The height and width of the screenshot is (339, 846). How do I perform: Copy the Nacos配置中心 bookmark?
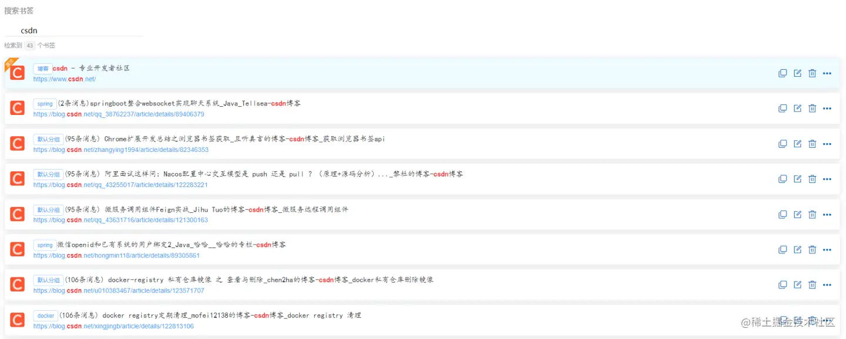783,179
